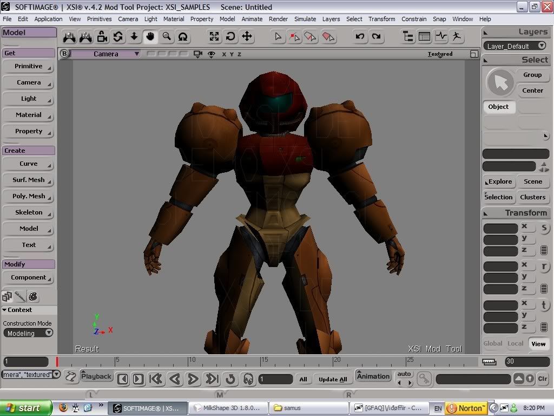Click the wrench icon in left panel
Image resolution: width=554 pixels, height=416 pixels.
click(20, 296)
